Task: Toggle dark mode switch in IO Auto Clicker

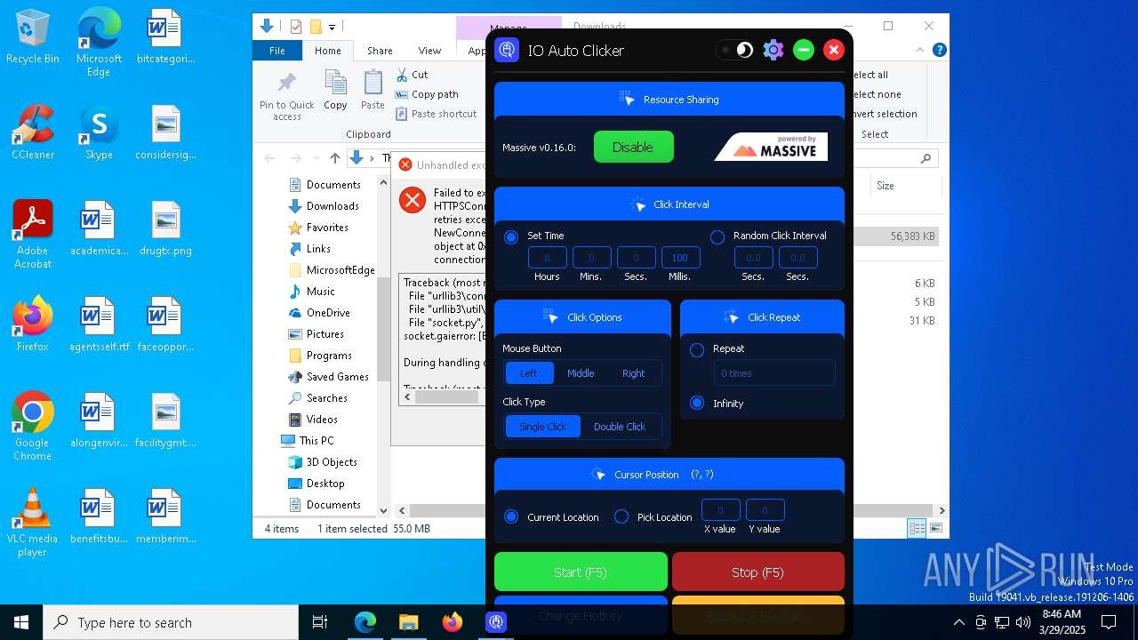Action: [736, 51]
